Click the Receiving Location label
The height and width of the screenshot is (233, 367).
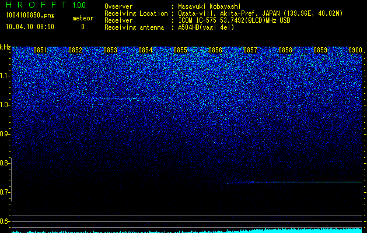coord(136,13)
